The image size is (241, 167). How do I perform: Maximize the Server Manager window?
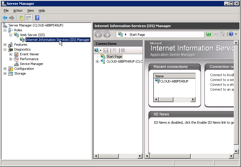click(x=231, y=4)
